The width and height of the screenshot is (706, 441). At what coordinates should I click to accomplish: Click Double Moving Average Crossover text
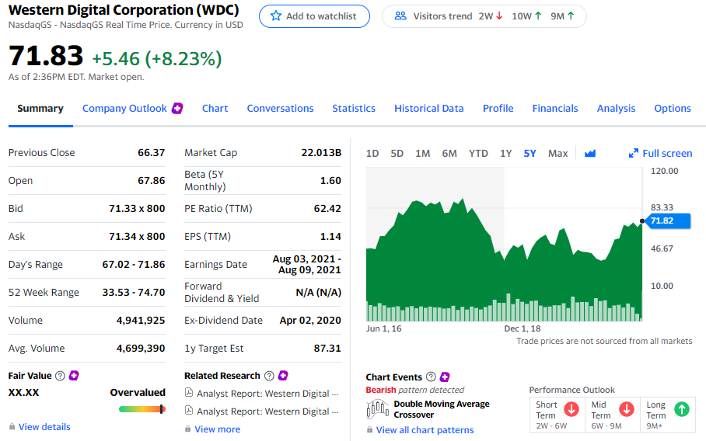tap(442, 409)
